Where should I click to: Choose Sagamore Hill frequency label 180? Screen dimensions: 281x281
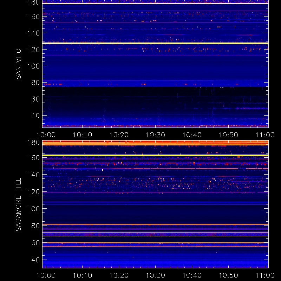tap(33, 143)
